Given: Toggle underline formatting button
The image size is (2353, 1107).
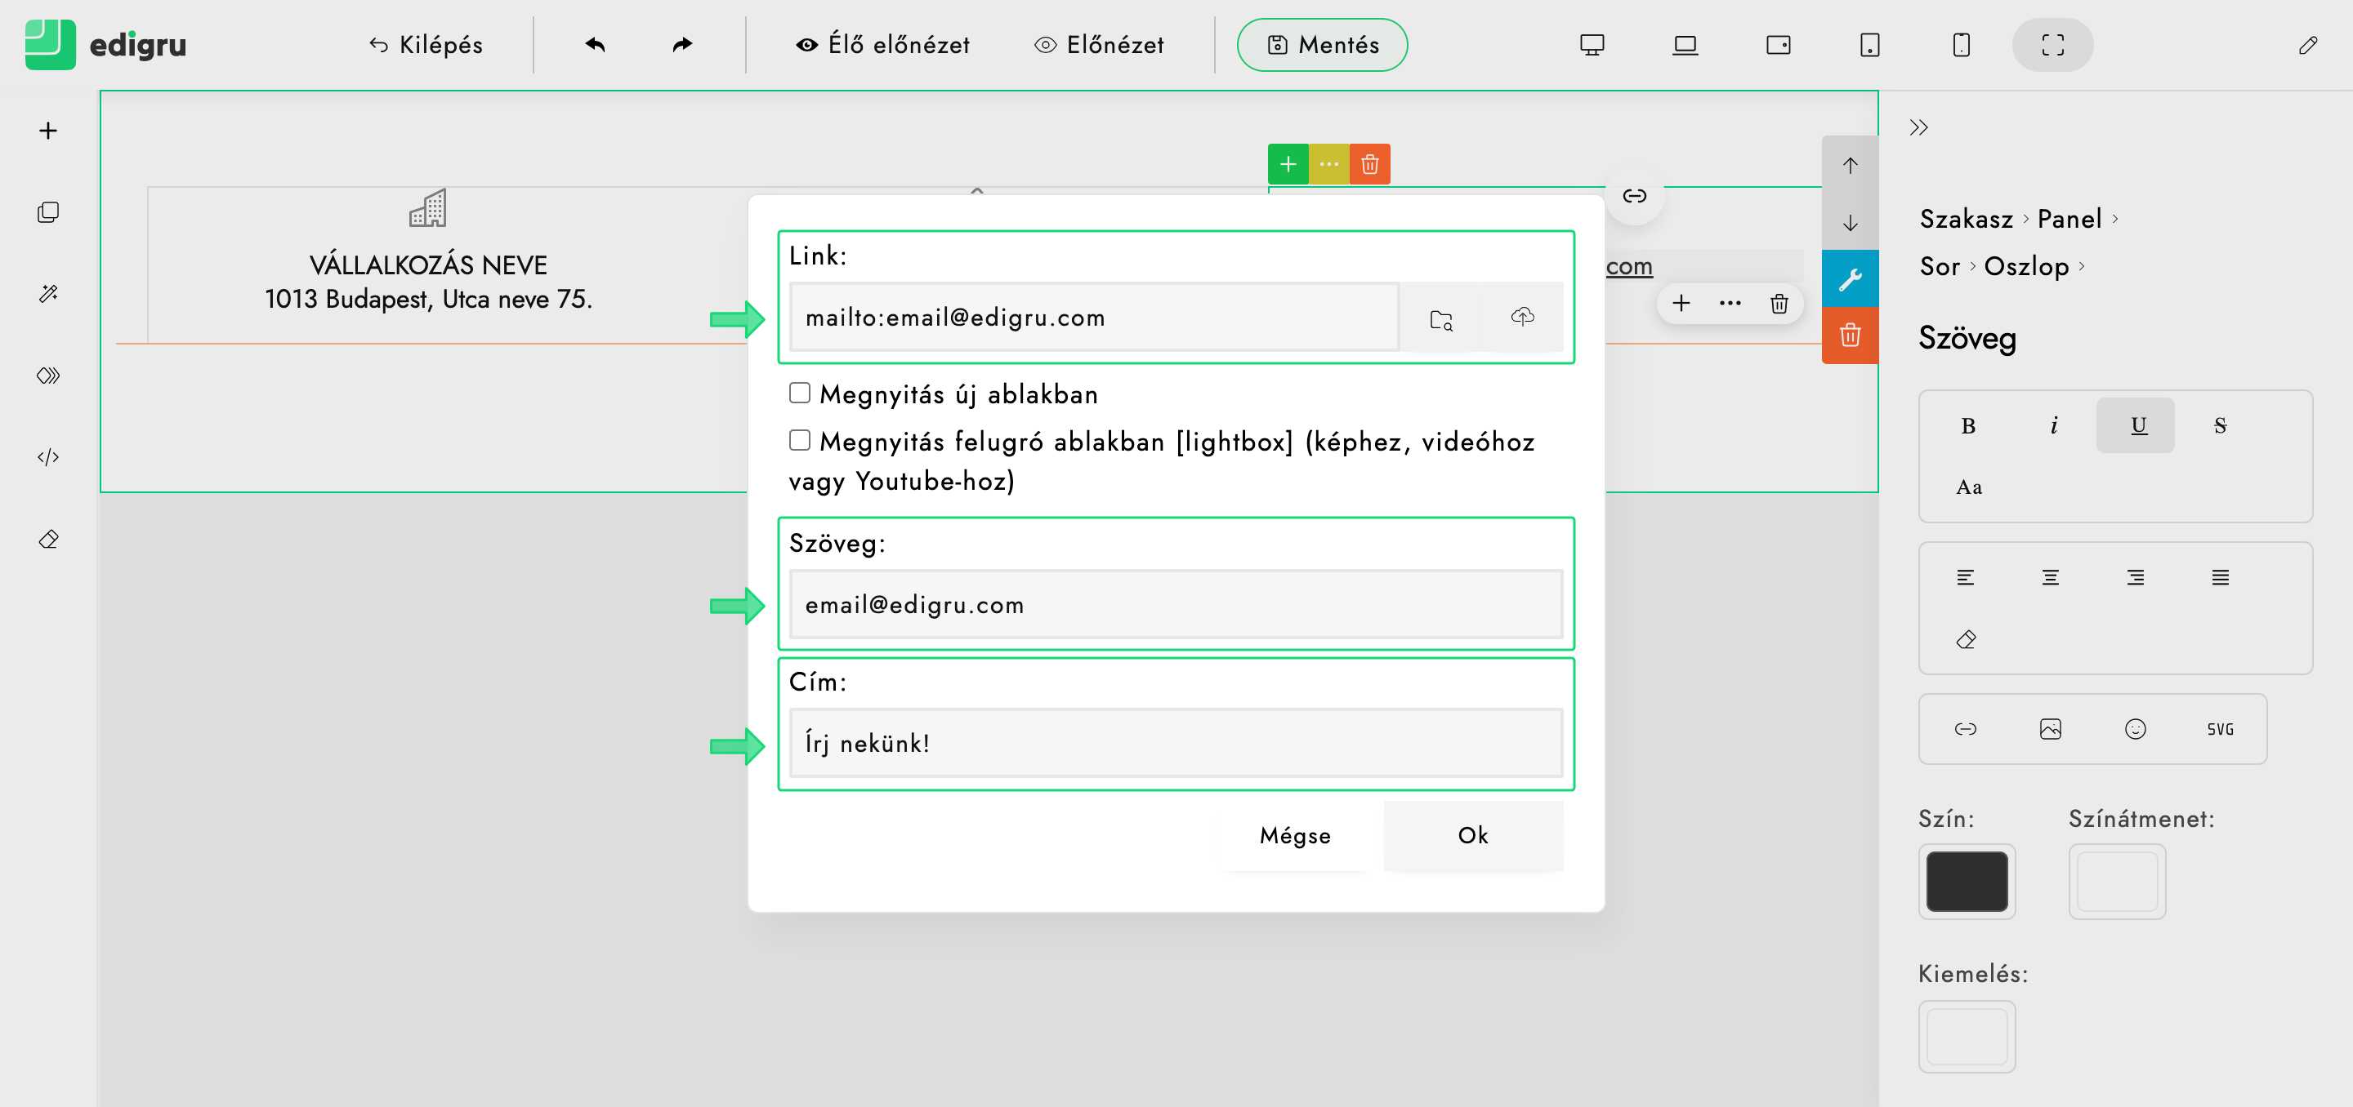Looking at the screenshot, I should point(2137,425).
